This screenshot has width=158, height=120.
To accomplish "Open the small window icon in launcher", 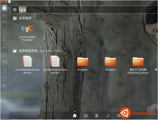I will [x=4, y=95].
